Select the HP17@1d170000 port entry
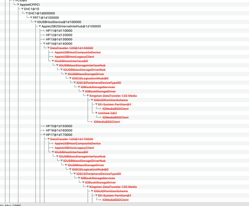This screenshot has height=206, width=249. [59, 135]
